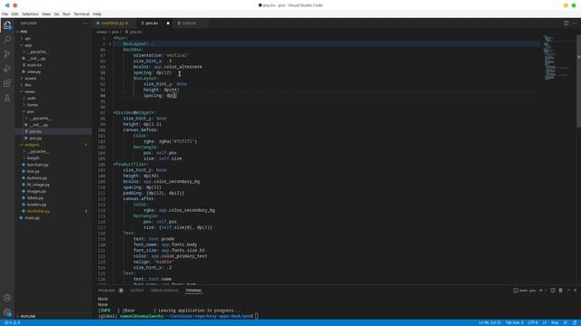Expand the libs folder
This screenshot has height=326, width=581.
click(x=22, y=85)
